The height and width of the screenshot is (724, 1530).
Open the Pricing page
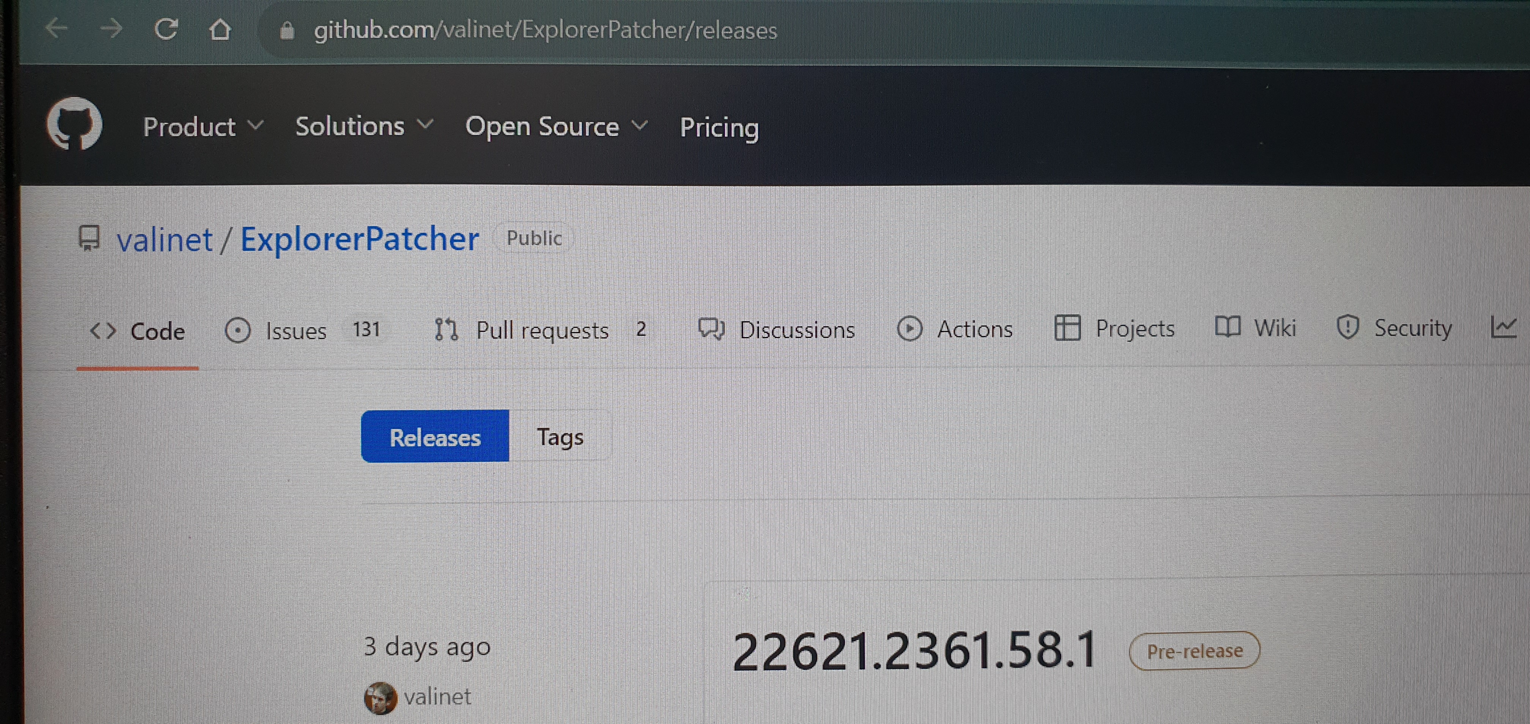719,128
